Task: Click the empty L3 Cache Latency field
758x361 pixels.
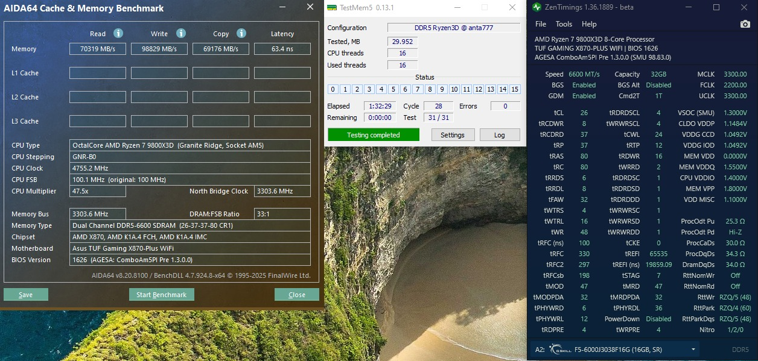Action: [x=282, y=121]
